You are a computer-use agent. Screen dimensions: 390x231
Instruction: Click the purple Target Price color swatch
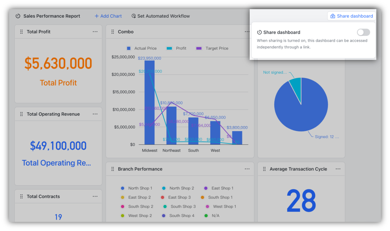(199, 48)
